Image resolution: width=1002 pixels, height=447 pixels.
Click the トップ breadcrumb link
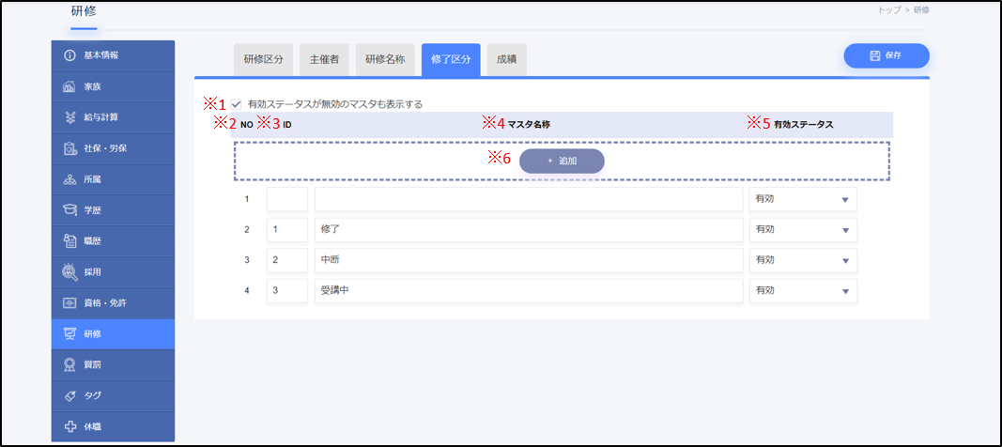pos(889,10)
